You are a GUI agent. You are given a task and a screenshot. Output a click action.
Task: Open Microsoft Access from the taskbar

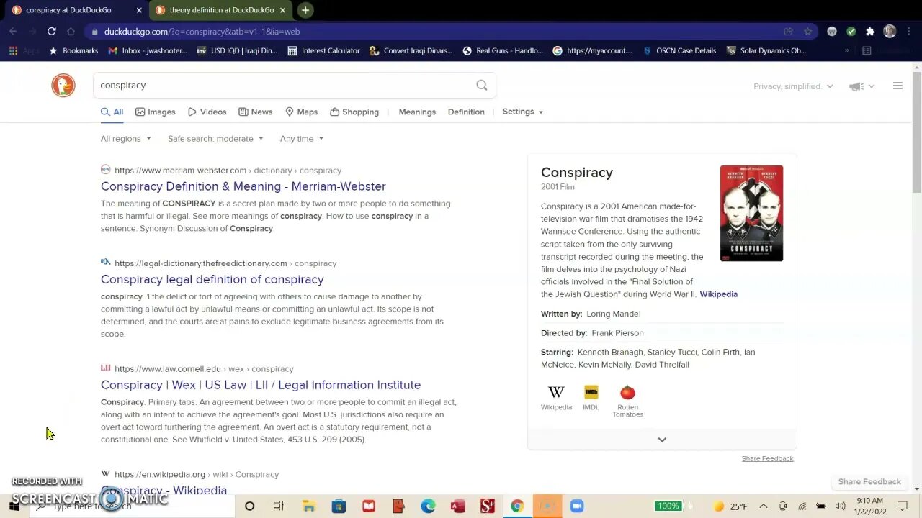(457, 506)
